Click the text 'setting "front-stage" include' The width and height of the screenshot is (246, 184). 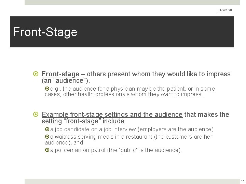[83, 121]
